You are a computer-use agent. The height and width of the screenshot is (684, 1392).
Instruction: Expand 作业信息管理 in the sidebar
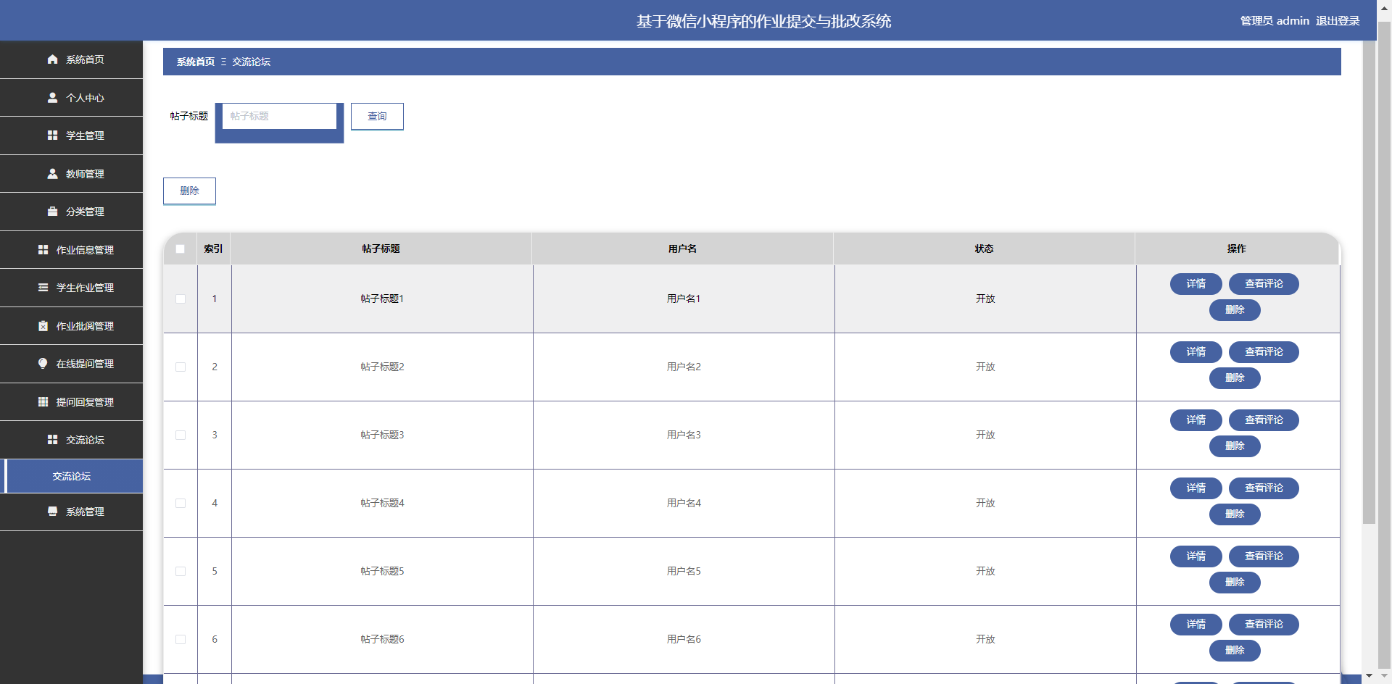[71, 250]
